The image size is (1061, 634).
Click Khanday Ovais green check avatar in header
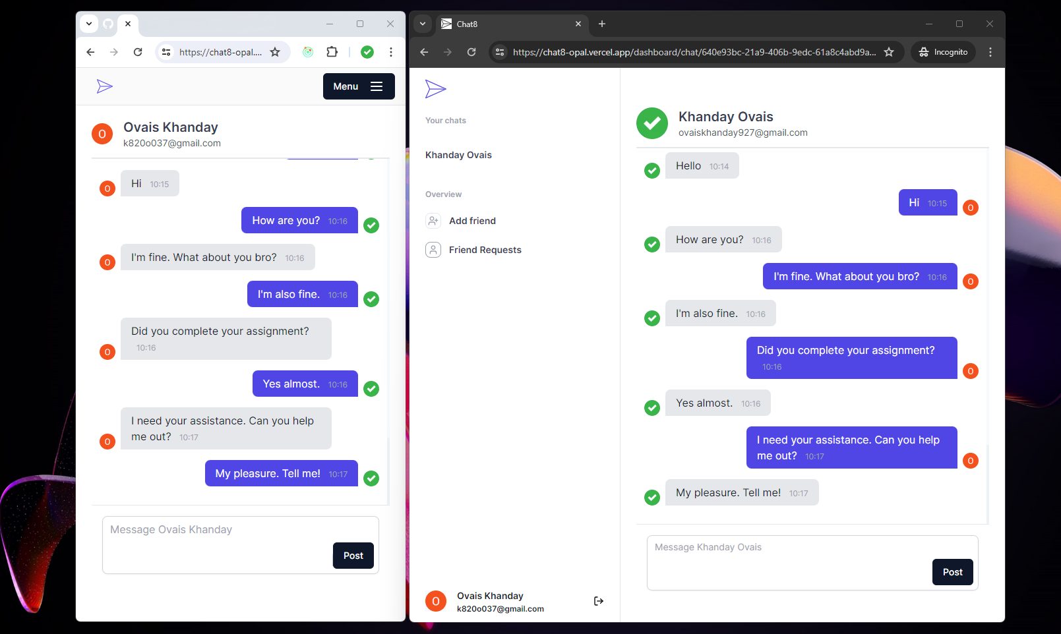[652, 123]
